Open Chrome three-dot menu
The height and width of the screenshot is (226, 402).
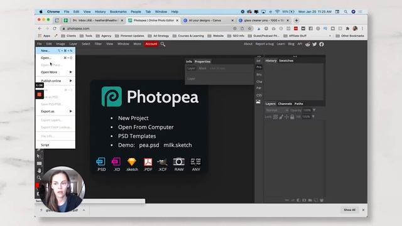click(x=362, y=28)
